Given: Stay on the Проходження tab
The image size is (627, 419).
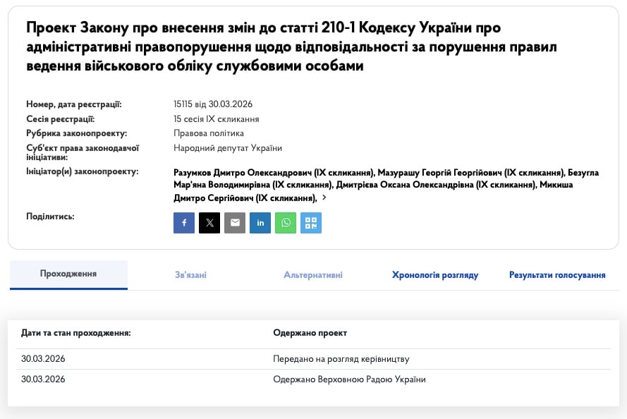Looking at the screenshot, I should click(68, 275).
